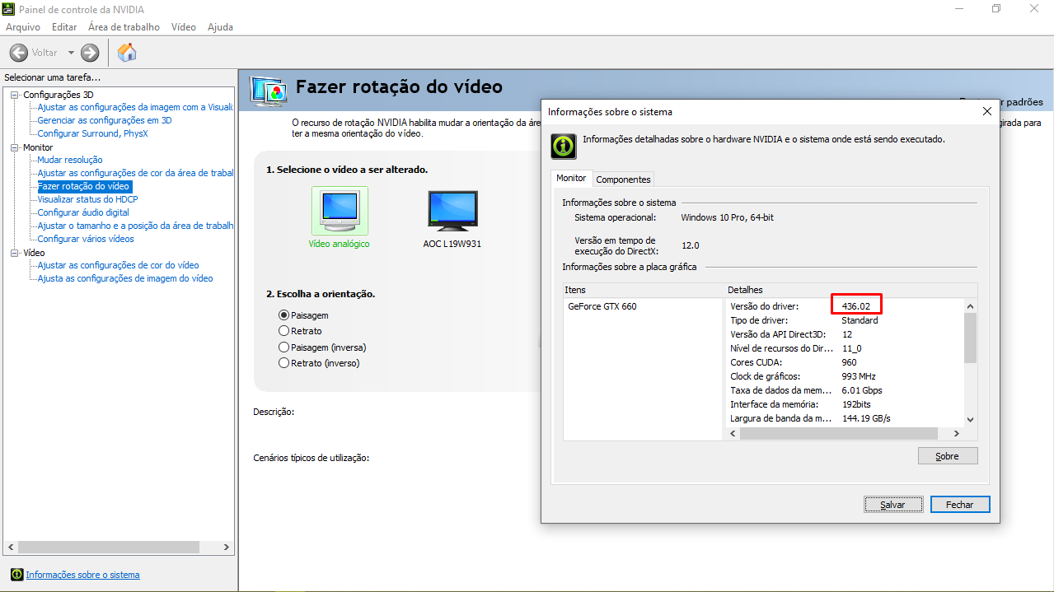
Task: Select the Vídeo analógico monitor icon
Action: click(x=340, y=211)
